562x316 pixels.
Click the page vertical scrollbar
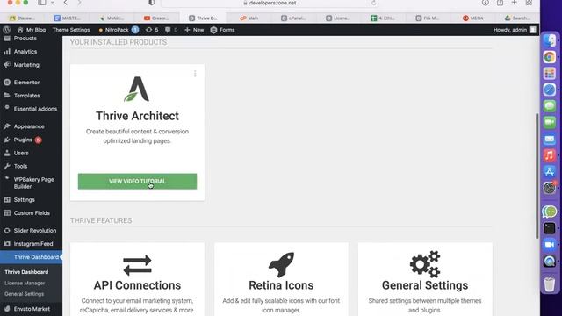click(537, 176)
